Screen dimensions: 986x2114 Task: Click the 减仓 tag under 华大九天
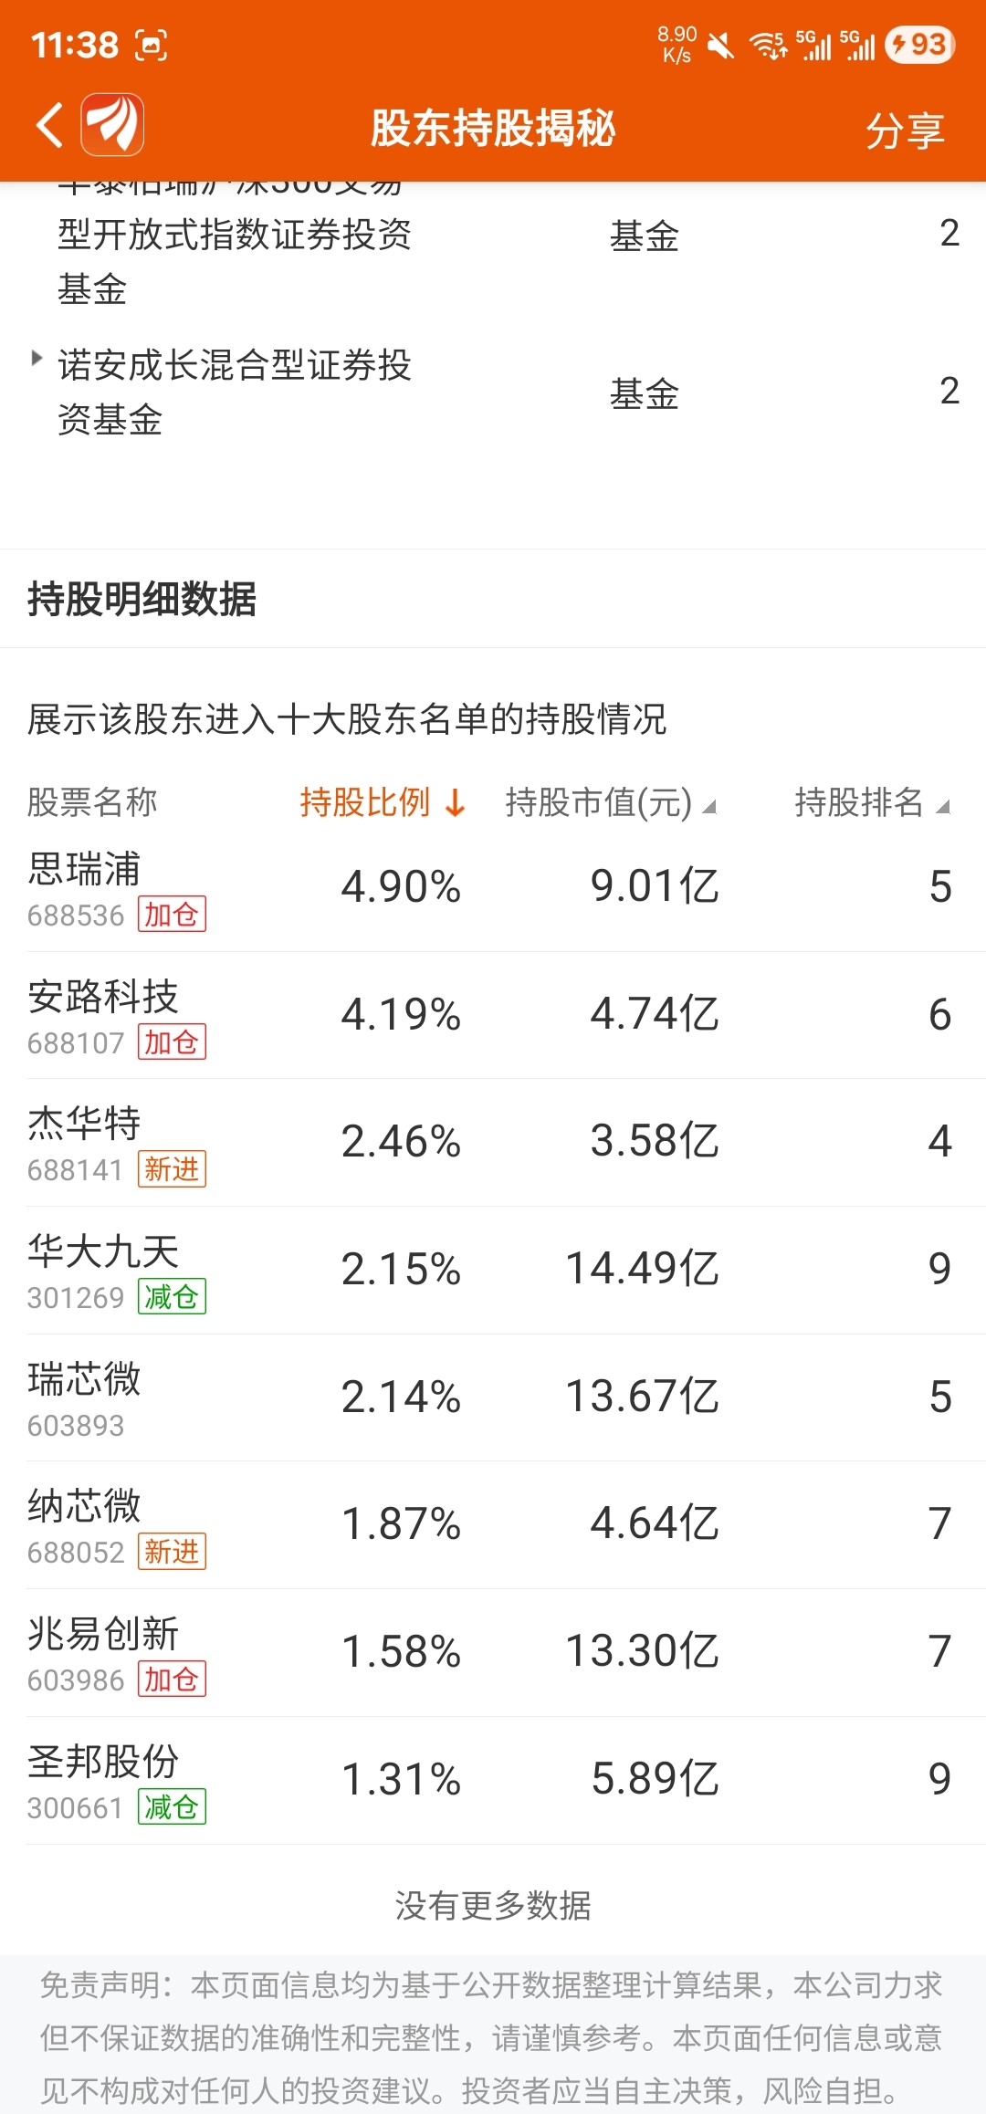(x=172, y=1296)
